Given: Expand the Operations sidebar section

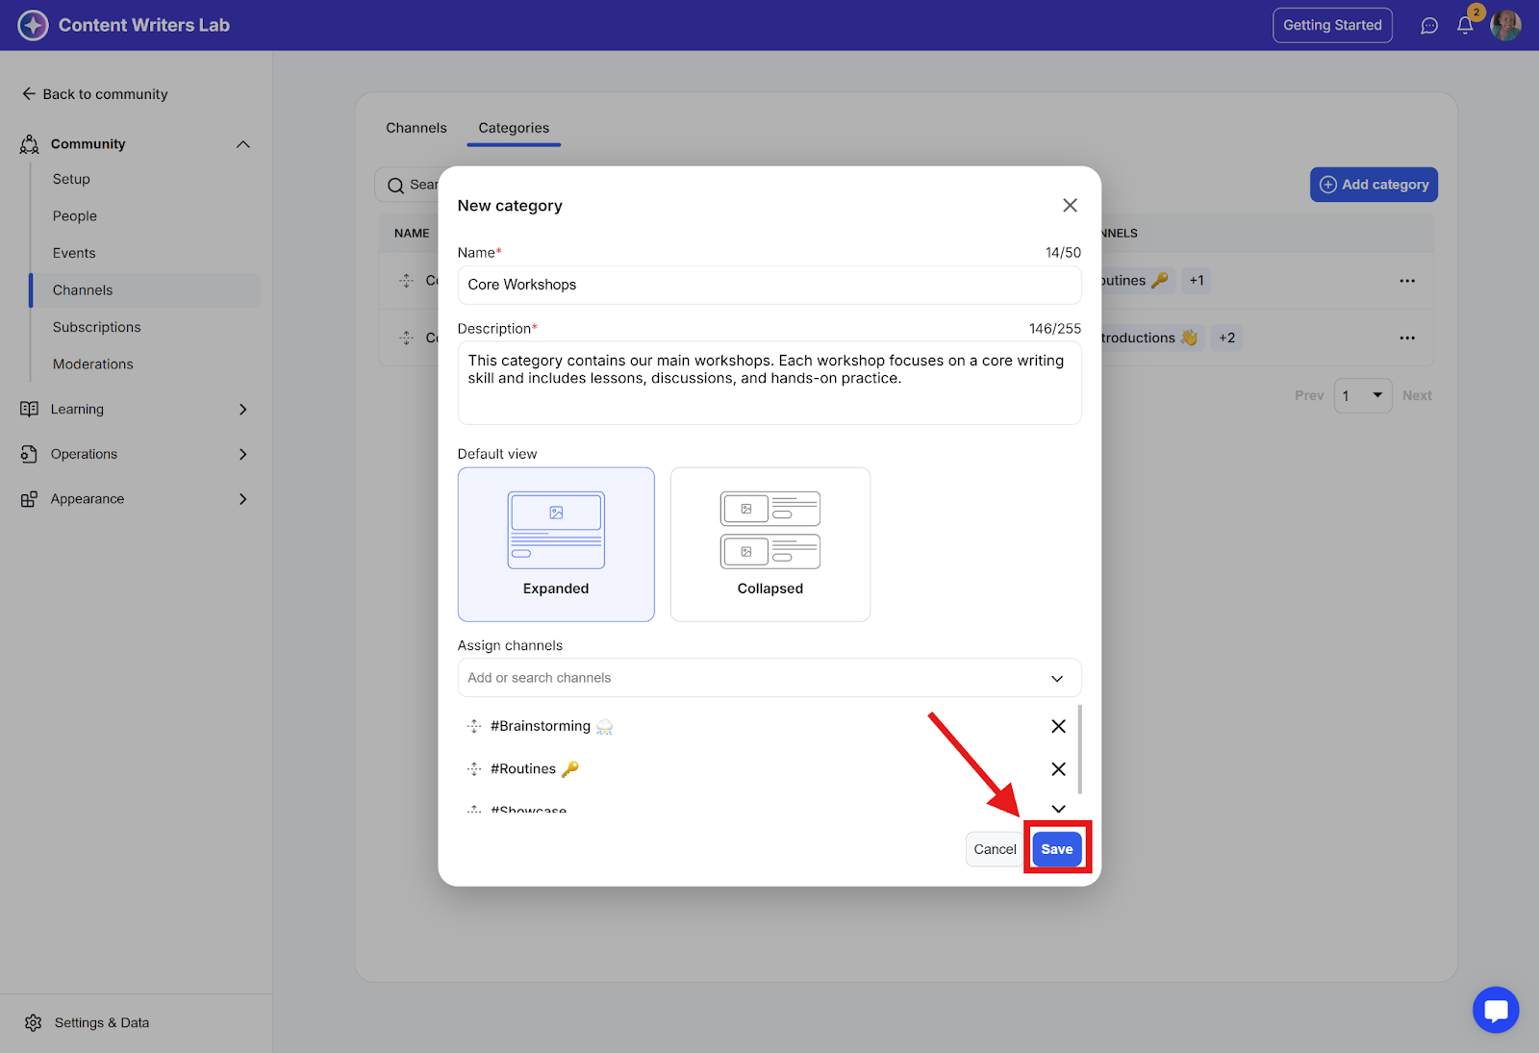Looking at the screenshot, I should (243, 454).
